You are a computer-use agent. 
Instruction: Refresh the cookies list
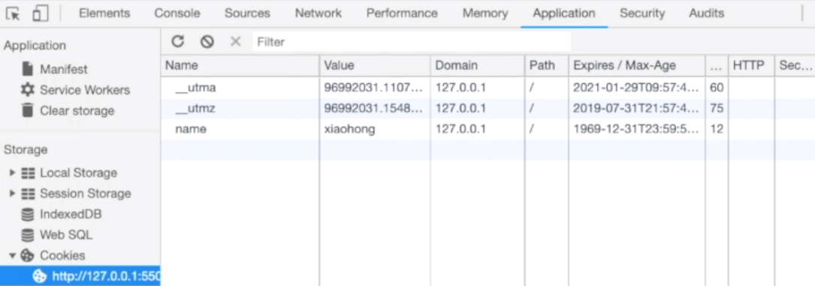tap(178, 41)
